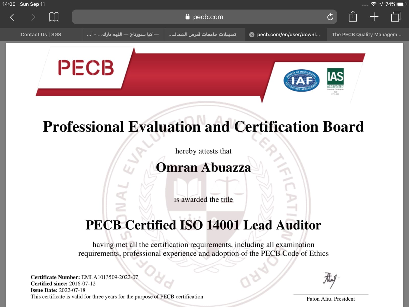Open the bookmarks book icon
This screenshot has height=307, width=409.
tap(54, 17)
